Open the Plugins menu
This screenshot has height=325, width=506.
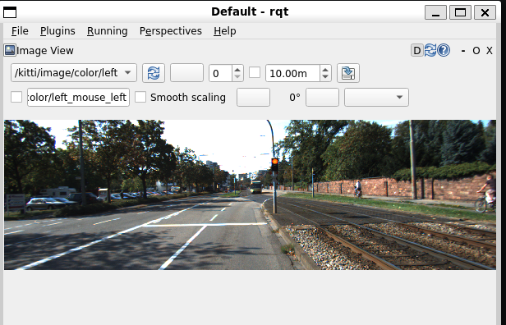point(57,31)
